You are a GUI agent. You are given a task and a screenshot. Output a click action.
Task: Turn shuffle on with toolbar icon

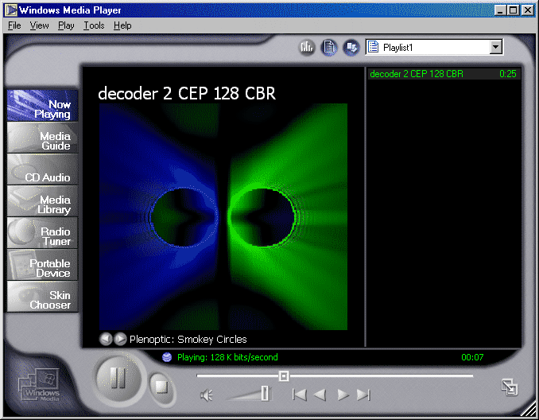click(351, 48)
